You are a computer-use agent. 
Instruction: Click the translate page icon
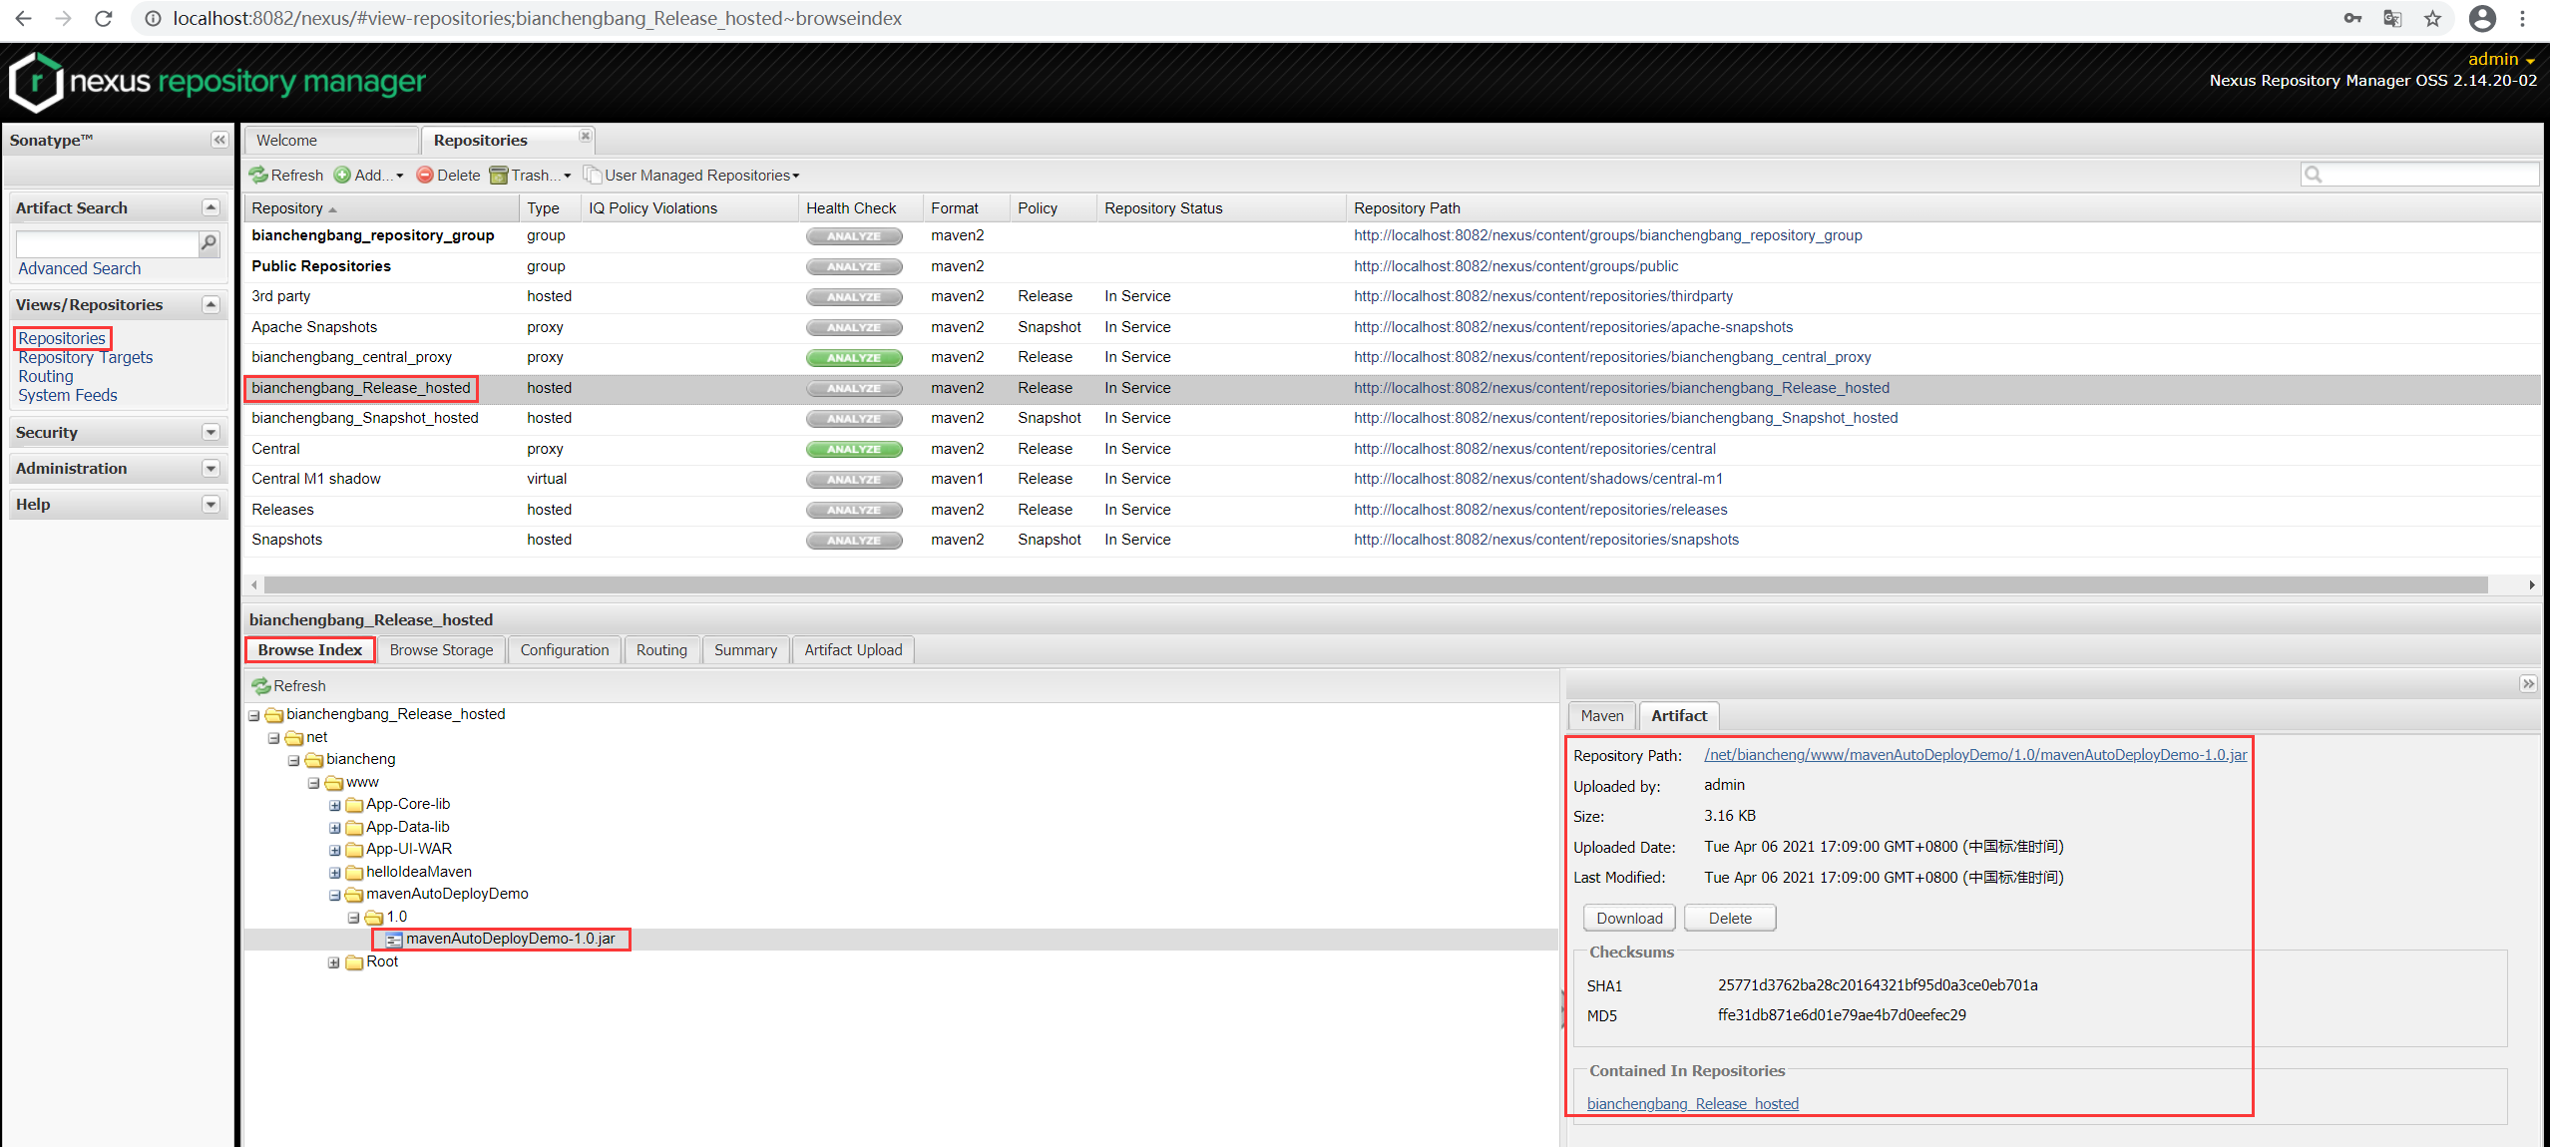pyautogui.click(x=2392, y=18)
